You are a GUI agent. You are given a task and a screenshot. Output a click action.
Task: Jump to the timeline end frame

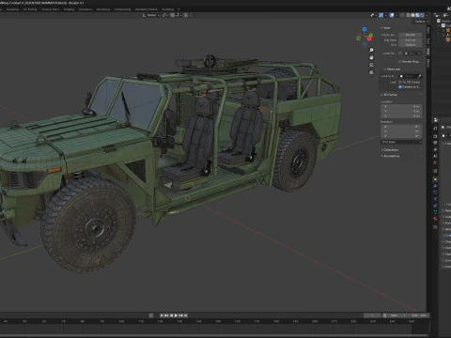pyautogui.click(x=185, y=315)
